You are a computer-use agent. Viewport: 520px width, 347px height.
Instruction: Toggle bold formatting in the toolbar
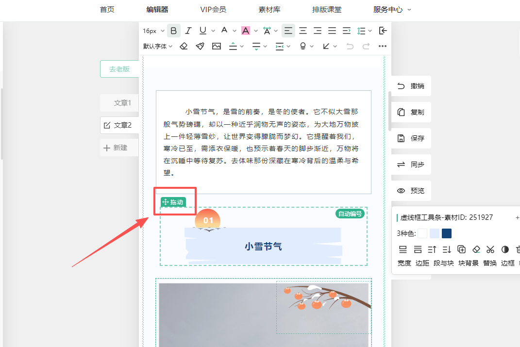(174, 31)
